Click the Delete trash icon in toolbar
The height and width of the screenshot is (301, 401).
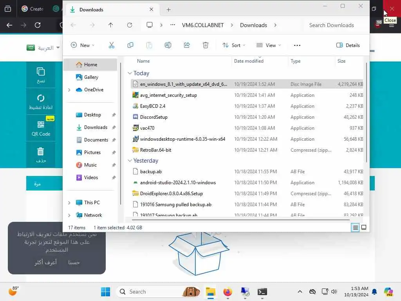205,45
